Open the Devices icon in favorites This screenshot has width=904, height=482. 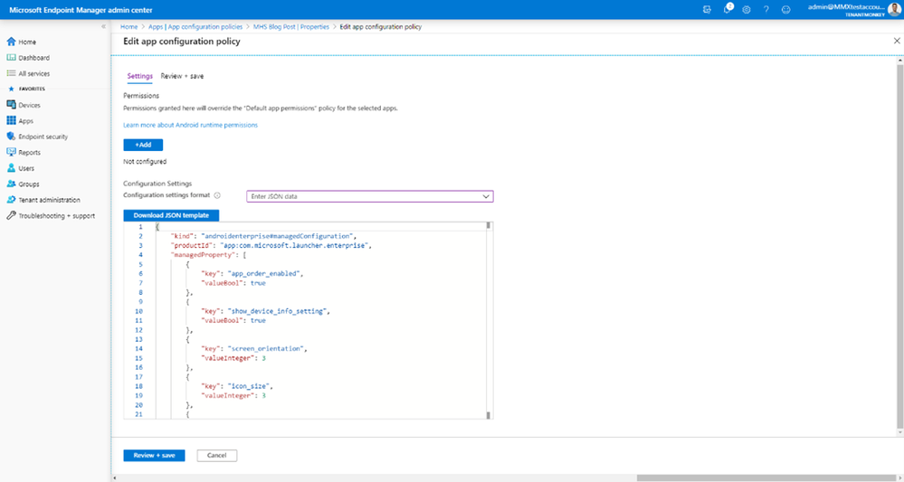click(10, 105)
